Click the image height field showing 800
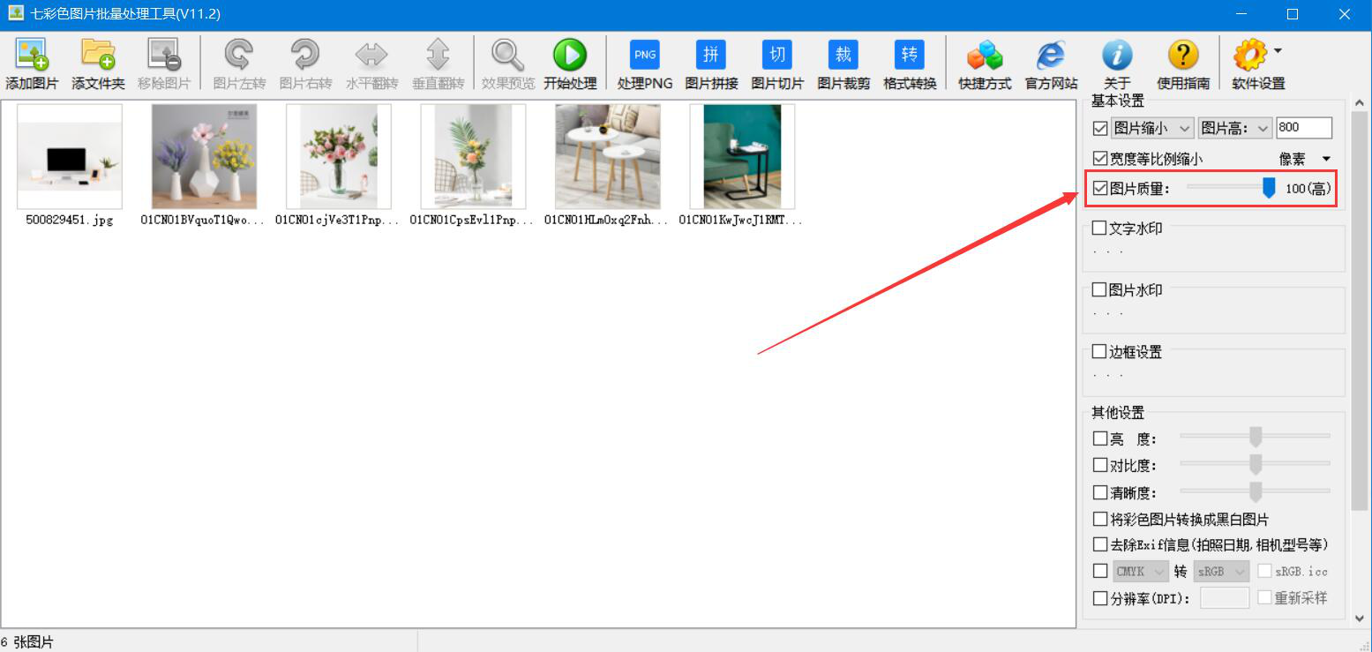This screenshot has width=1372, height=652. 1304,128
